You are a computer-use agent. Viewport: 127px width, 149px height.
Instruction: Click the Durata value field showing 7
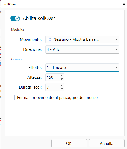click(x=52, y=87)
